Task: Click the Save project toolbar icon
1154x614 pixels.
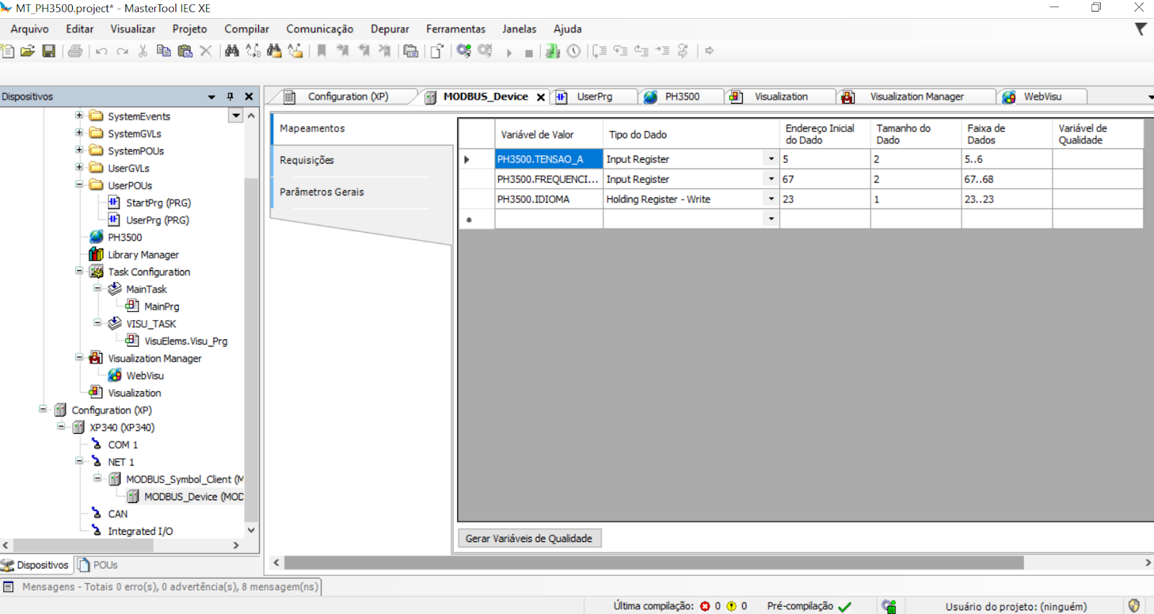Action: pyautogui.click(x=49, y=51)
